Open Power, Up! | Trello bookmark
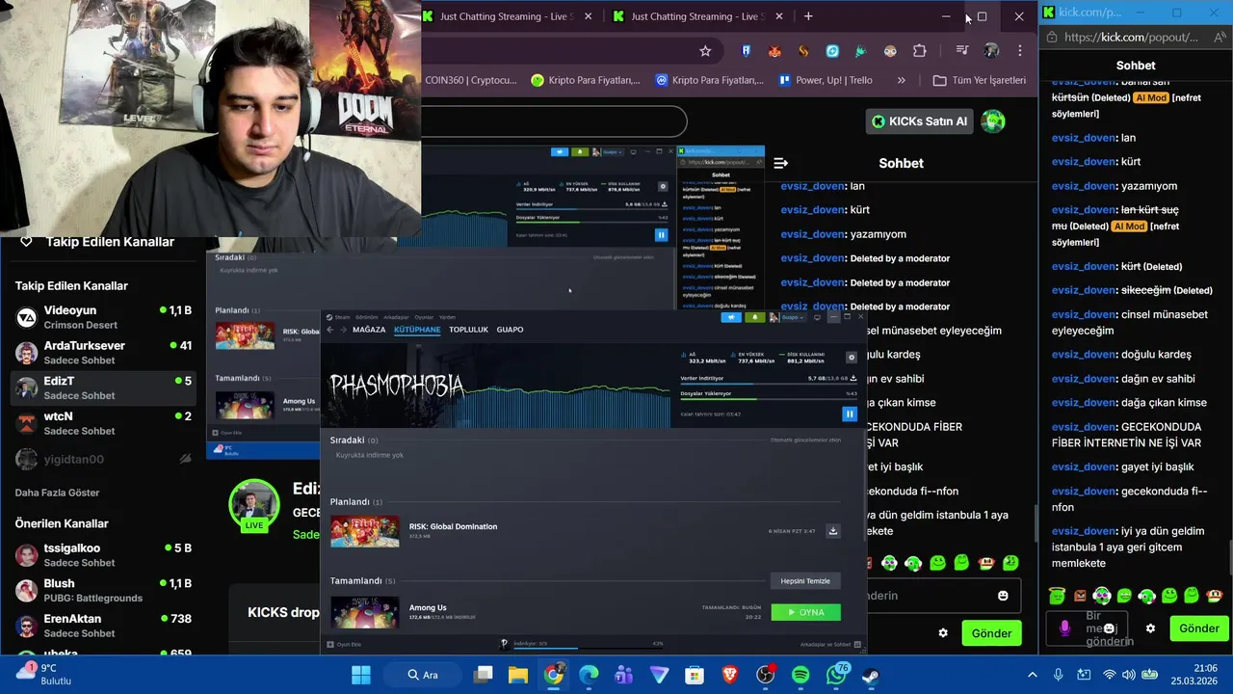Image resolution: width=1233 pixels, height=694 pixels. tap(826, 81)
